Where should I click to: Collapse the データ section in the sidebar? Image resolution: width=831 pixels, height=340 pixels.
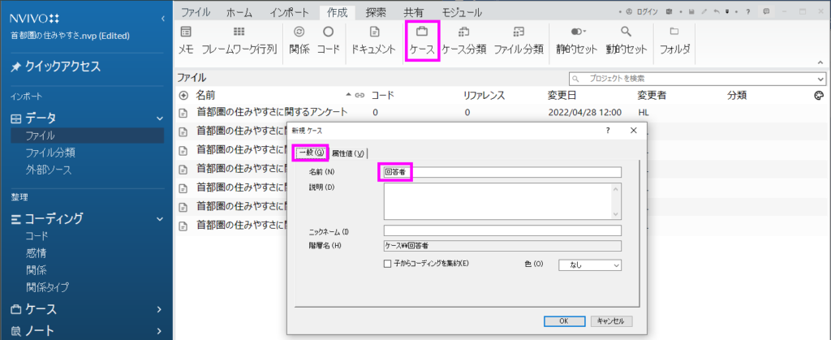[159, 118]
